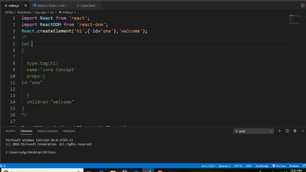
Task: Click the warnings count in status bar
Action: 3,166
